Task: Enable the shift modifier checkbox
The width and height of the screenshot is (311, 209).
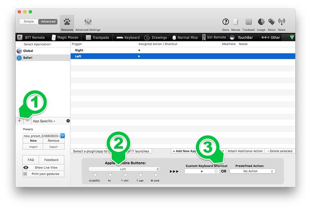Action: pyautogui.click(x=95, y=175)
